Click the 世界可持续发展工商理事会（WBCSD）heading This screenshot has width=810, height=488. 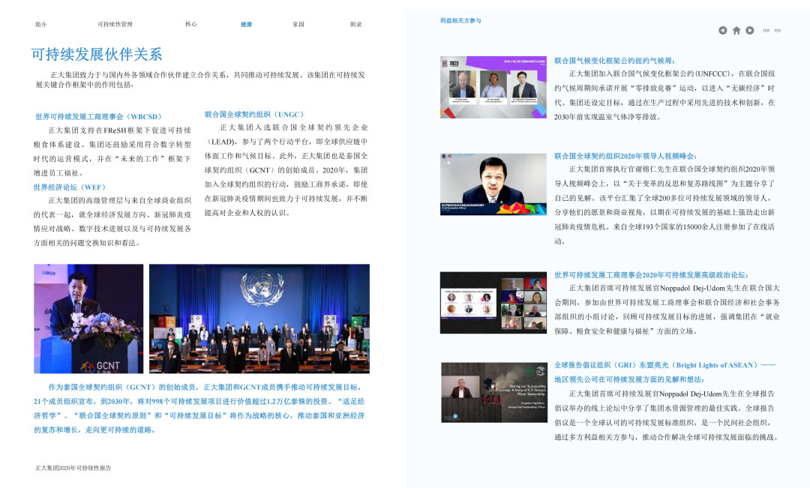click(98, 117)
